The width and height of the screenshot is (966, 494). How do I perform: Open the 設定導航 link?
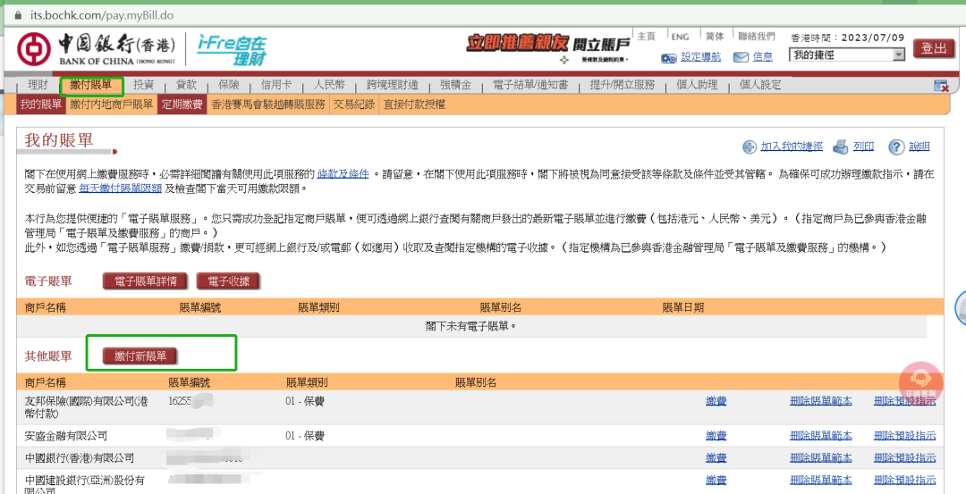click(700, 57)
